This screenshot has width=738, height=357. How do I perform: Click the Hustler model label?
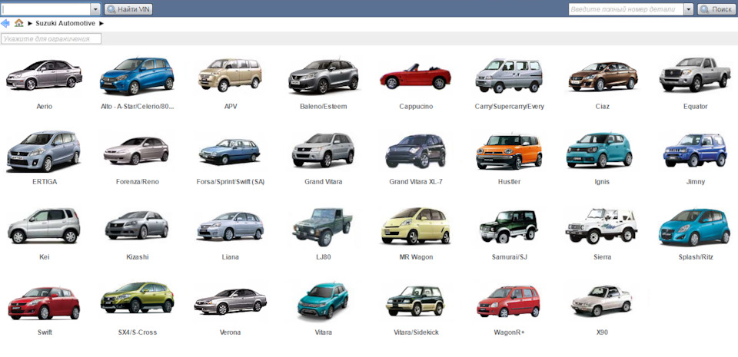click(x=509, y=182)
